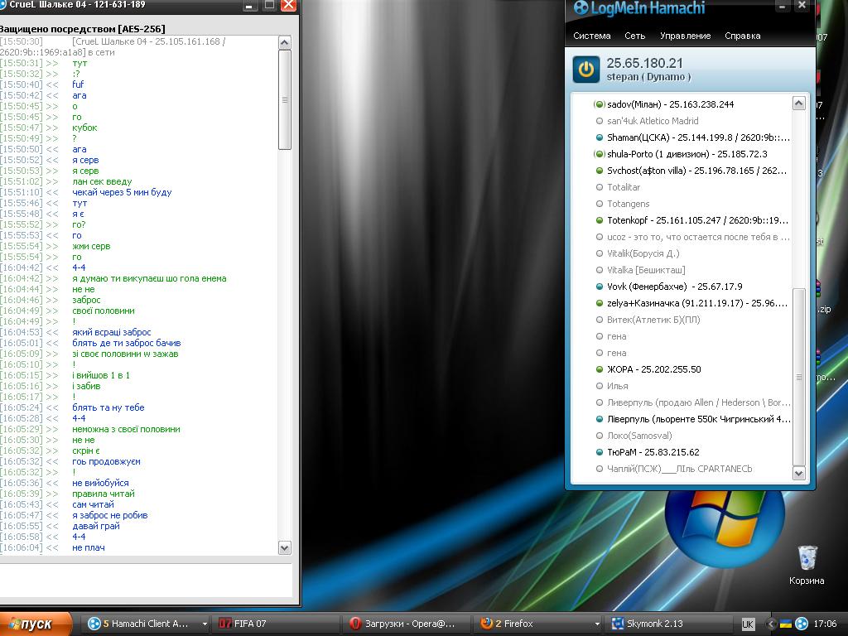Screen dimensions: 848x636
Task: Click the offline status icon of san'4uk Atletico Madrid
Action: 600,121
